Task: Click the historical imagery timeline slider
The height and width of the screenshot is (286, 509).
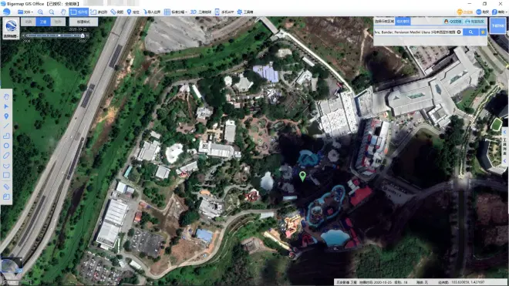Action: [56, 35]
